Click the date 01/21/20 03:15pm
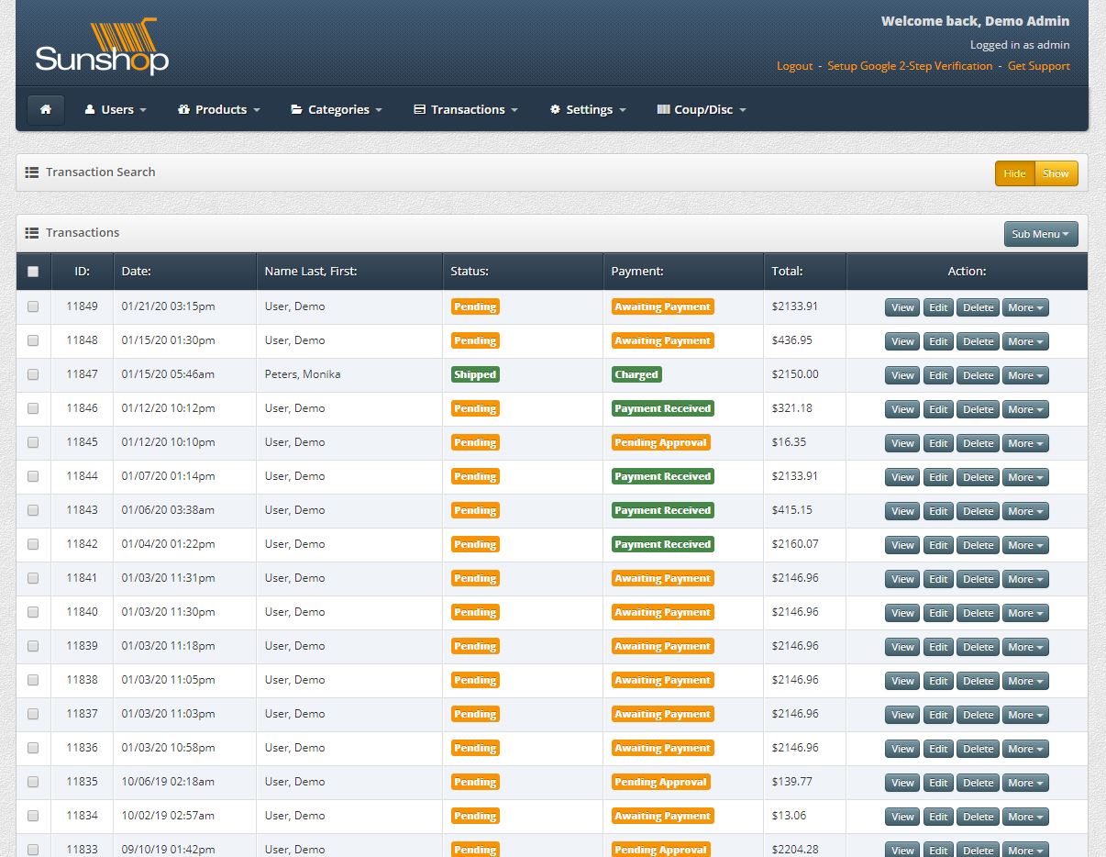Image resolution: width=1106 pixels, height=857 pixels. point(168,306)
